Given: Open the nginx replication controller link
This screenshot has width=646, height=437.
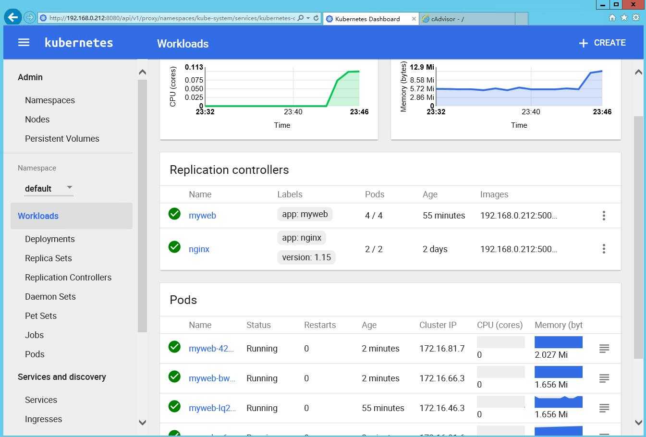Looking at the screenshot, I should [x=199, y=249].
